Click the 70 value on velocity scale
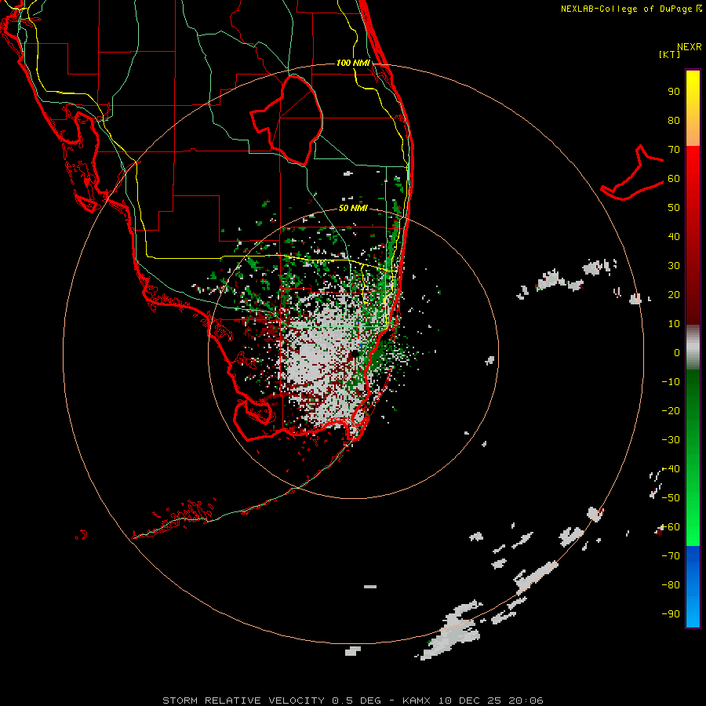The width and height of the screenshot is (706, 706). [x=674, y=150]
